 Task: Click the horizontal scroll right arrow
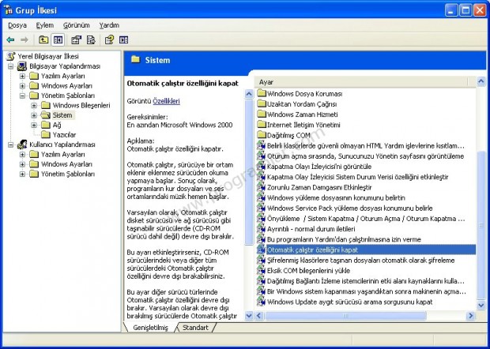[470, 316]
